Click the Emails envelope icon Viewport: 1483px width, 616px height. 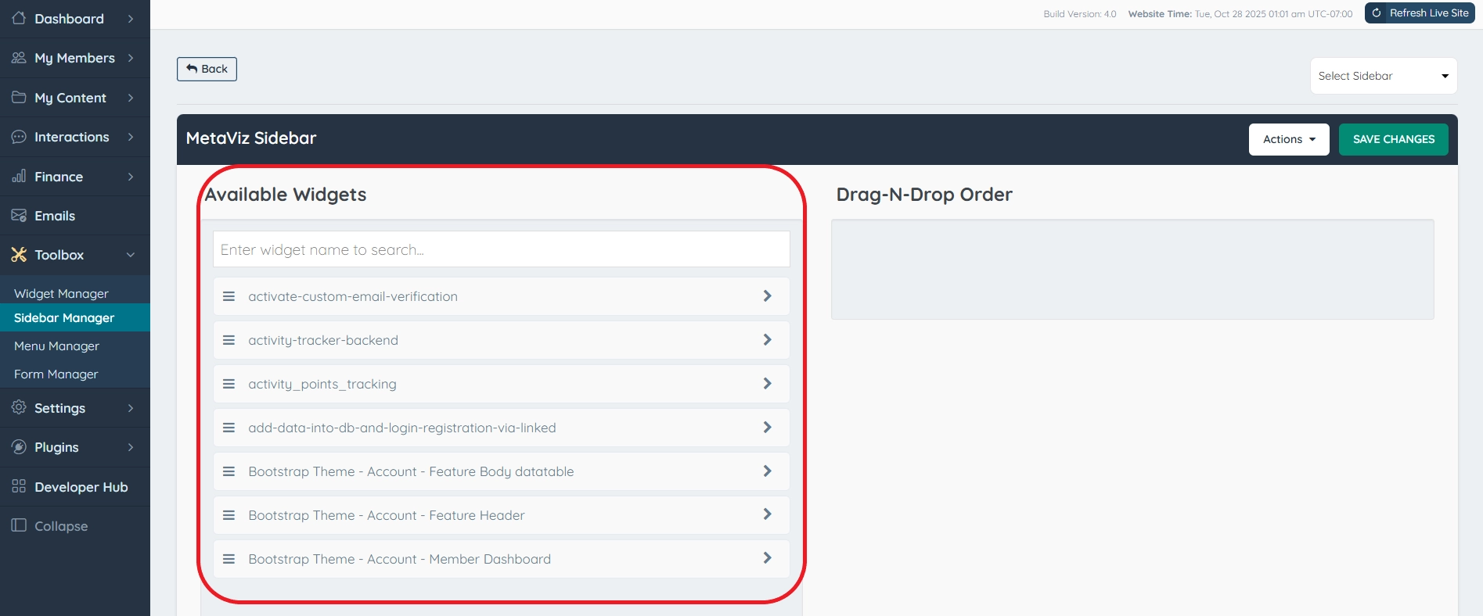(x=19, y=216)
